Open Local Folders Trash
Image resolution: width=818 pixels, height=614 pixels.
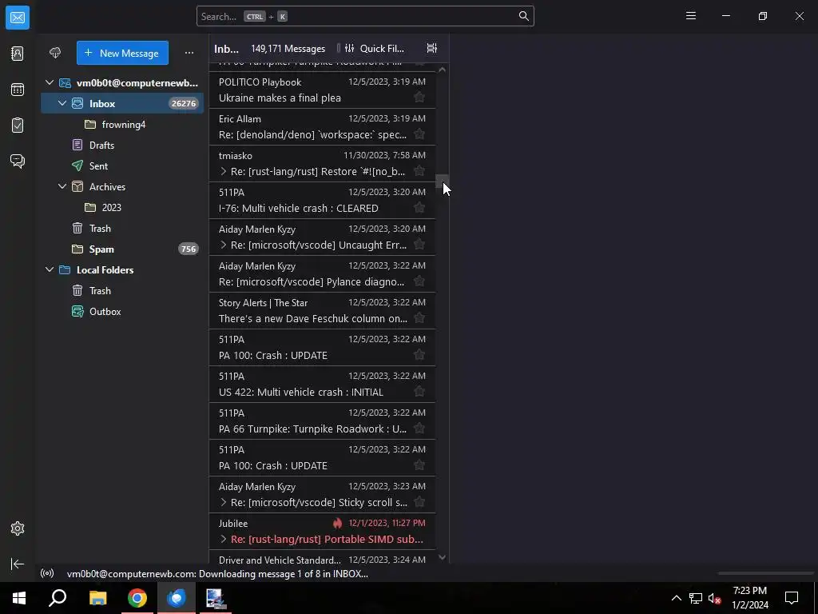122,290
